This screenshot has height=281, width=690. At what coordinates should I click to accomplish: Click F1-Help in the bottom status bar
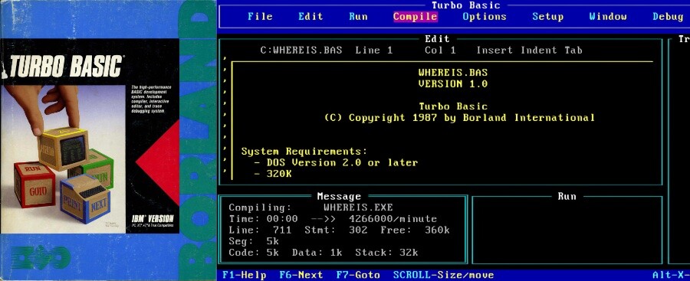pyautogui.click(x=245, y=276)
